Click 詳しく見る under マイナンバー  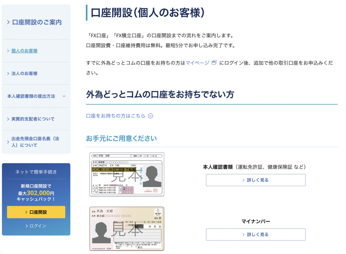click(x=256, y=235)
